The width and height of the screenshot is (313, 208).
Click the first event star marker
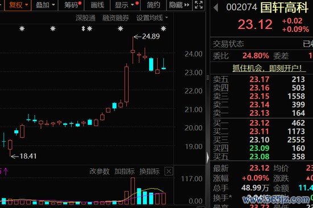[x=22, y=29]
